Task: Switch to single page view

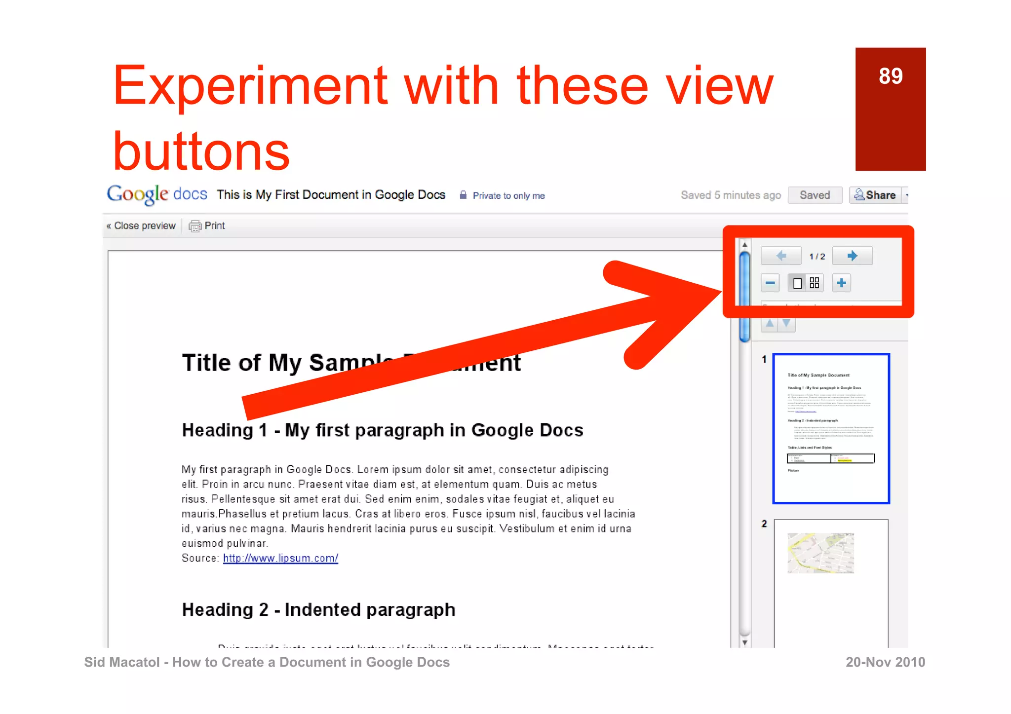Action: [797, 283]
